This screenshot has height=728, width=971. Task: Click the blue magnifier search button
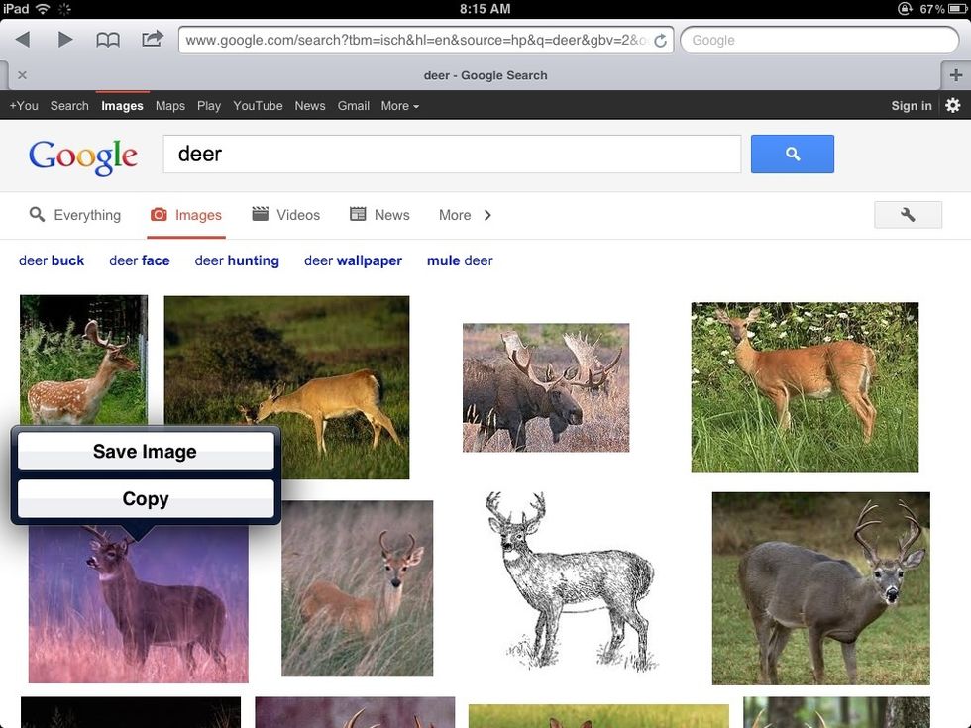click(x=792, y=155)
